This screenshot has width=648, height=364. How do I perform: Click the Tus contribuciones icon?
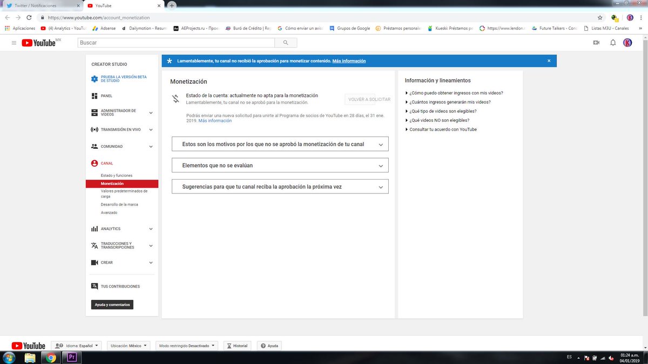point(94,286)
